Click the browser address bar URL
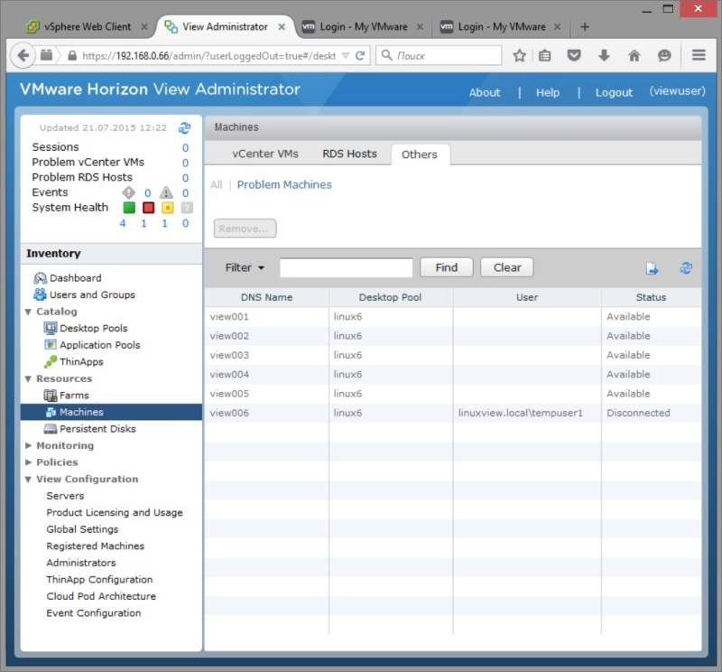Image resolution: width=722 pixels, height=672 pixels. point(209,56)
